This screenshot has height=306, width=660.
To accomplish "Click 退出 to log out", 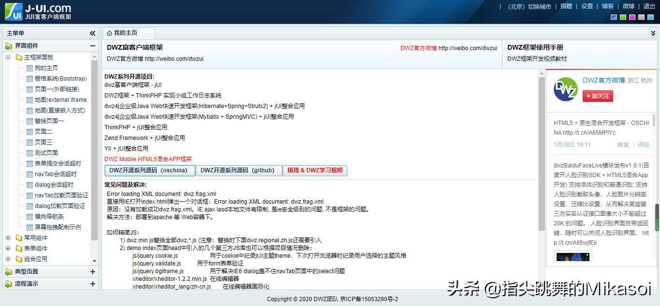I will 649,6.
